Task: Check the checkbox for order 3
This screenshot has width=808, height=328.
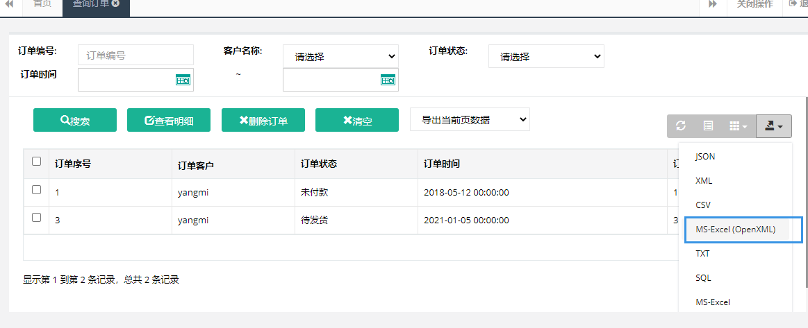Action: tap(36, 218)
